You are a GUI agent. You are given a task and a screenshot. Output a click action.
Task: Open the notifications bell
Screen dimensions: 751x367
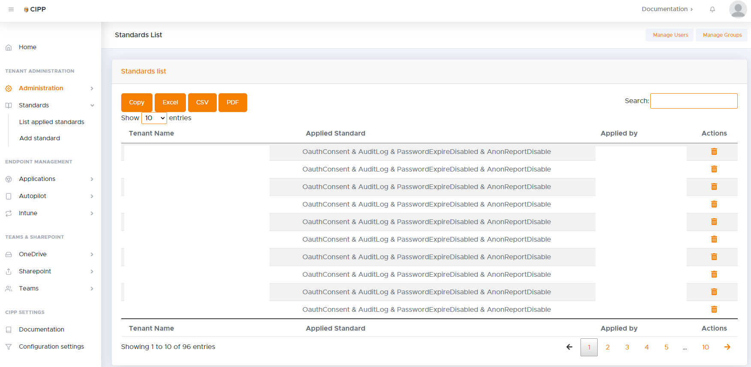pos(712,9)
